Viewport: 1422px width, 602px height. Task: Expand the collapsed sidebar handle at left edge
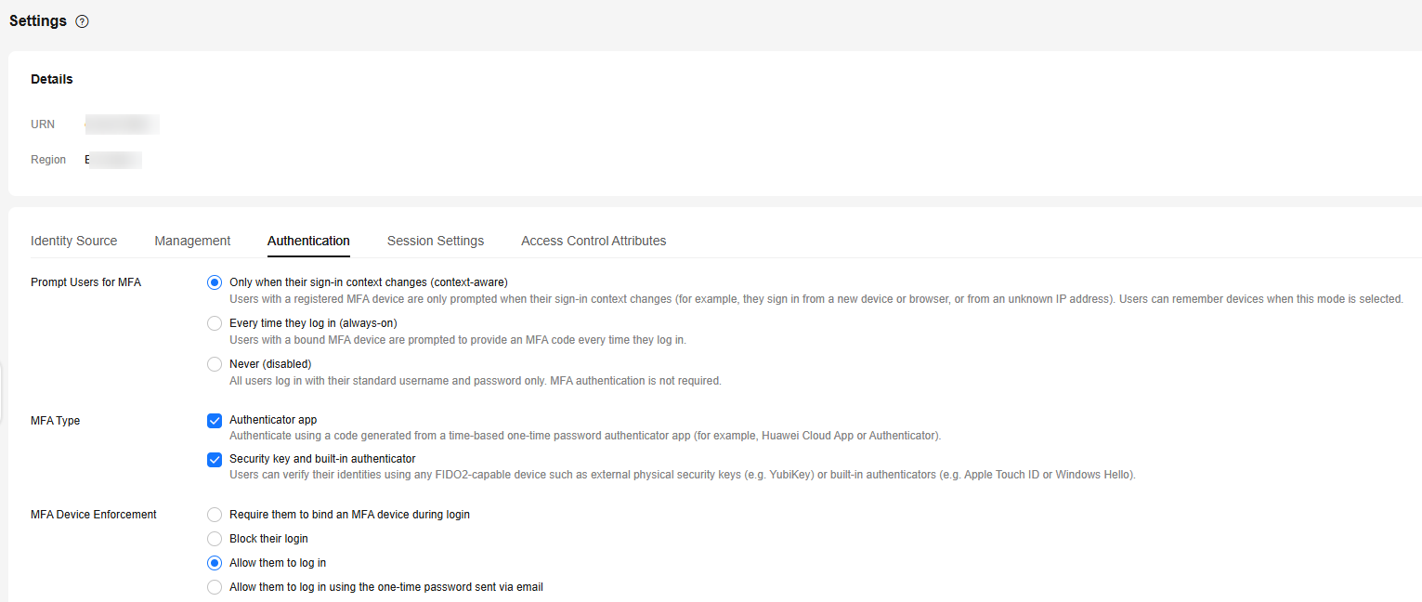pyautogui.click(x=2, y=381)
